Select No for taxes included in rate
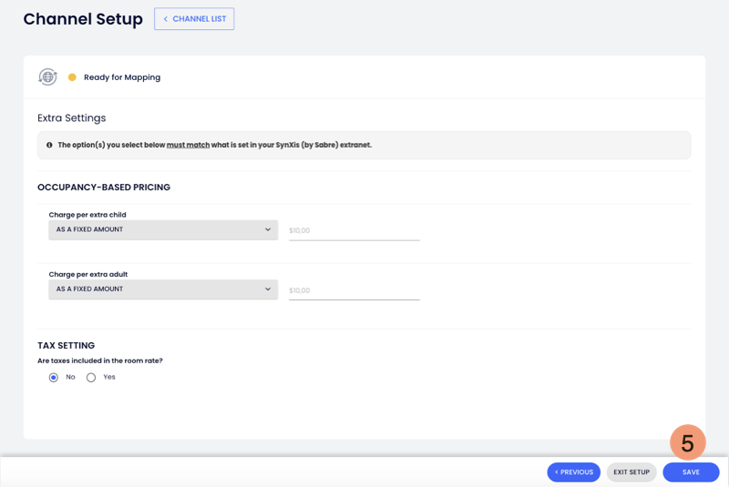This screenshot has height=487, width=729. [x=54, y=377]
